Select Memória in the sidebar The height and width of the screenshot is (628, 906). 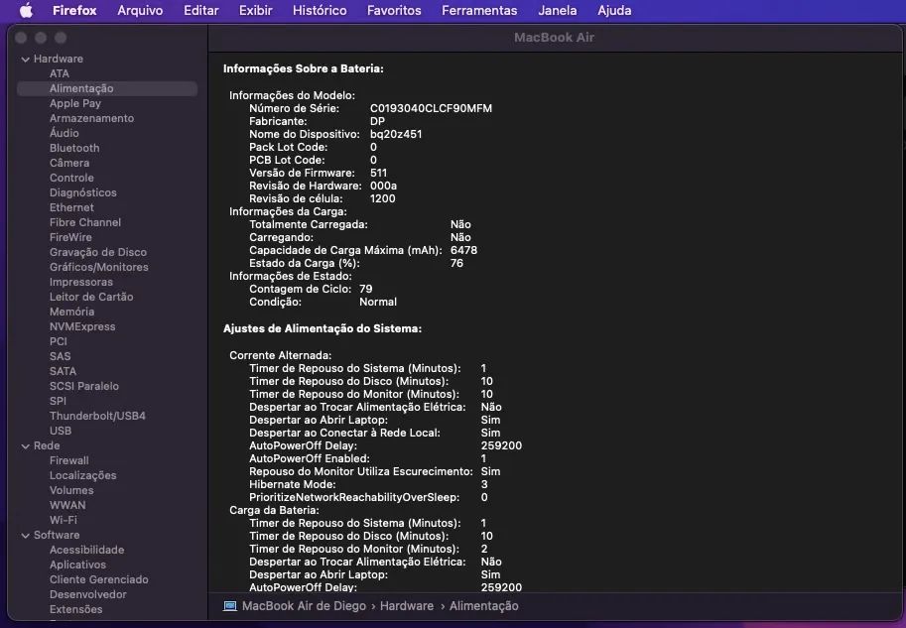(x=71, y=312)
